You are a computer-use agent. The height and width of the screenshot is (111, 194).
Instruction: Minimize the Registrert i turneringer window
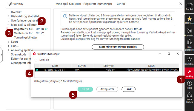click(x=160, y=54)
